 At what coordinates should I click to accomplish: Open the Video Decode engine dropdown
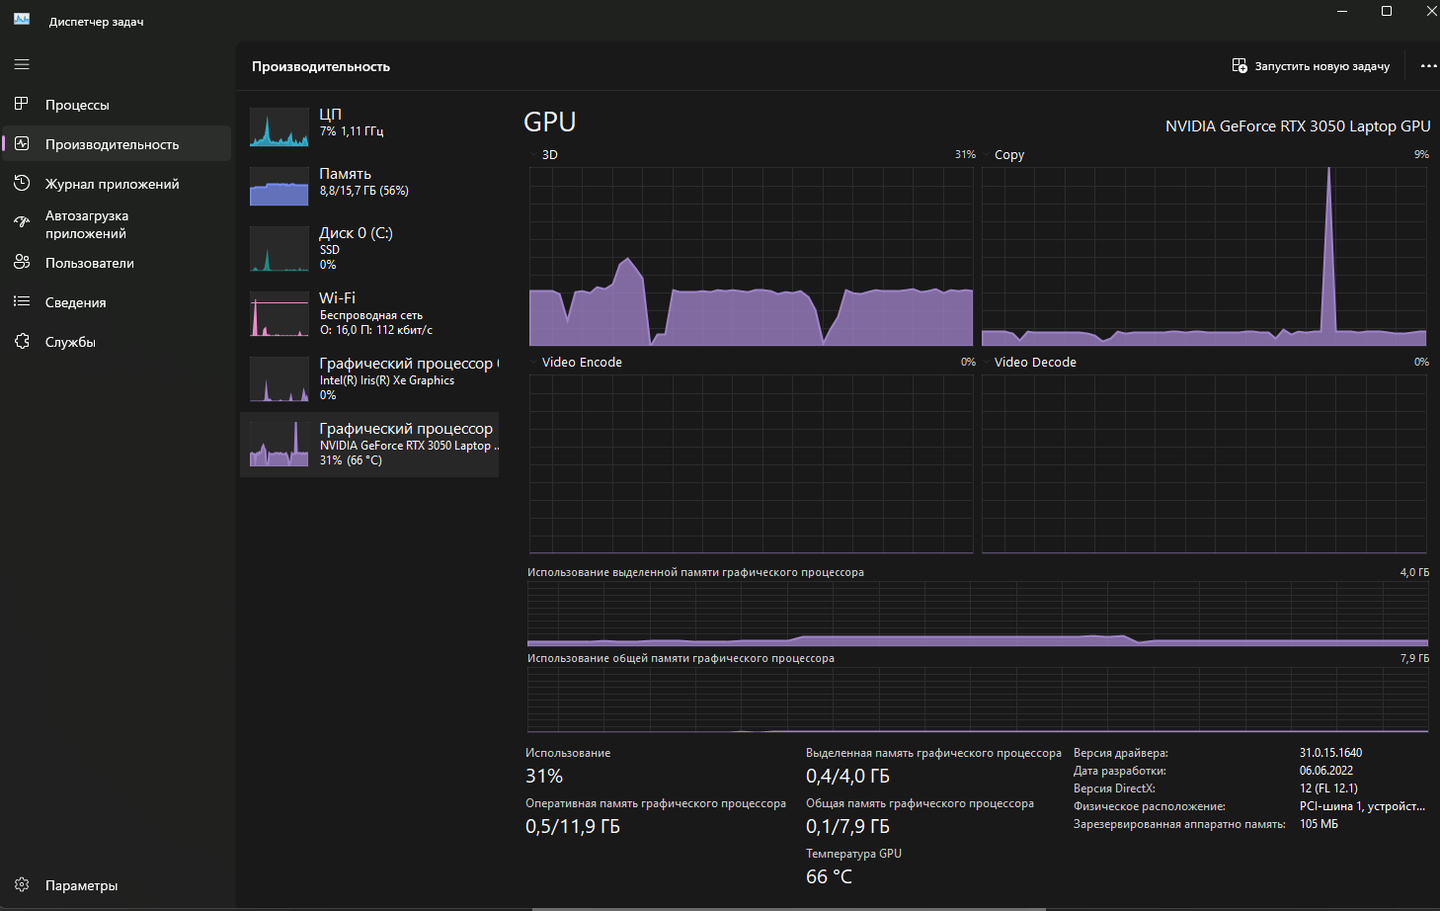[x=1030, y=363]
